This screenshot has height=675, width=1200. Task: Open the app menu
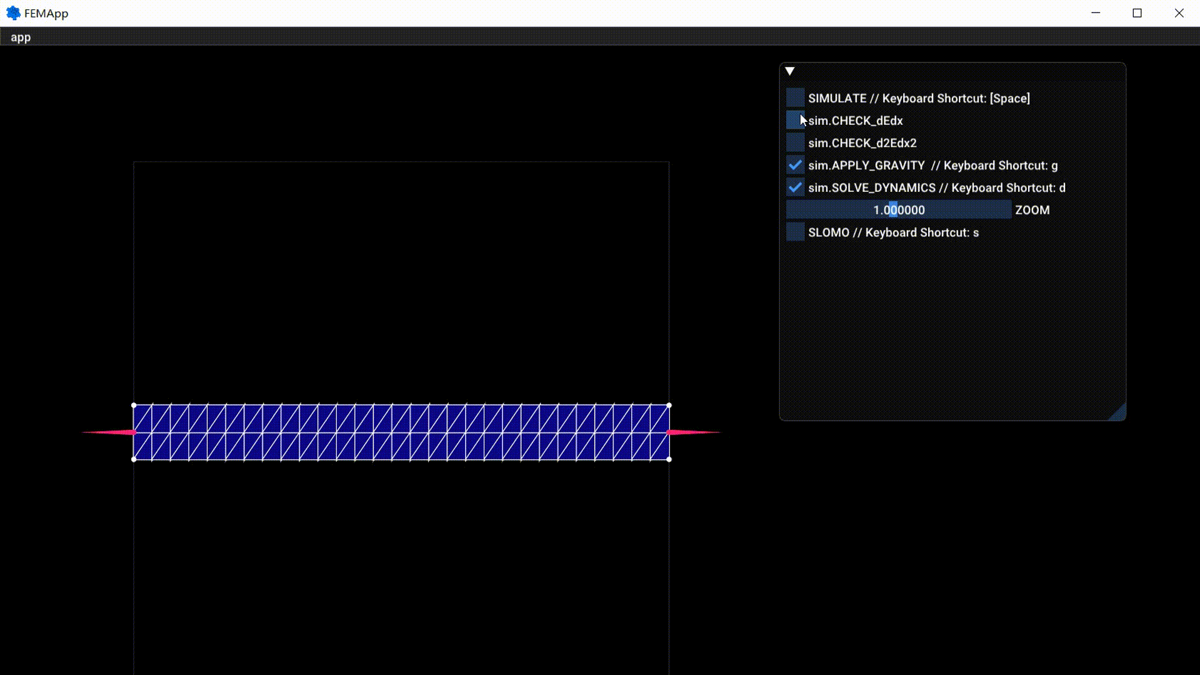pos(21,37)
